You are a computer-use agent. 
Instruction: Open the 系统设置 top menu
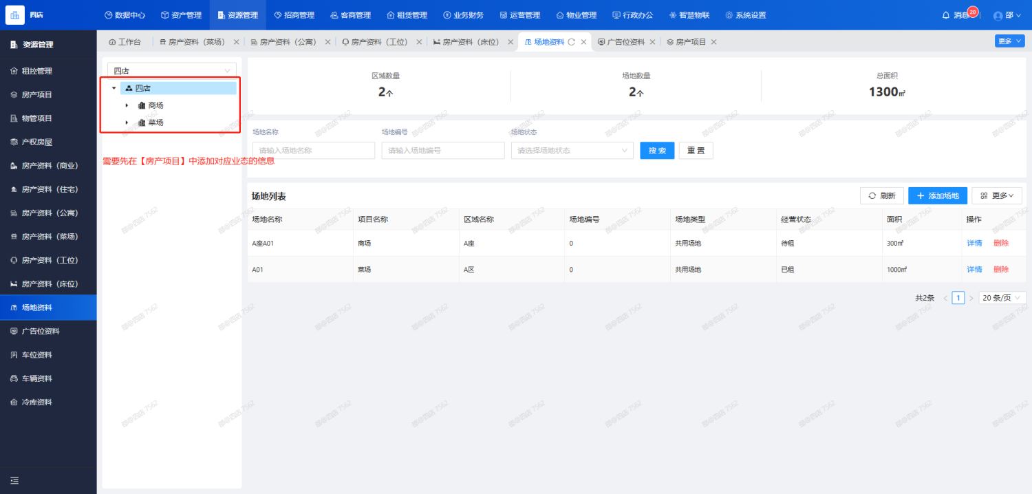(x=745, y=15)
